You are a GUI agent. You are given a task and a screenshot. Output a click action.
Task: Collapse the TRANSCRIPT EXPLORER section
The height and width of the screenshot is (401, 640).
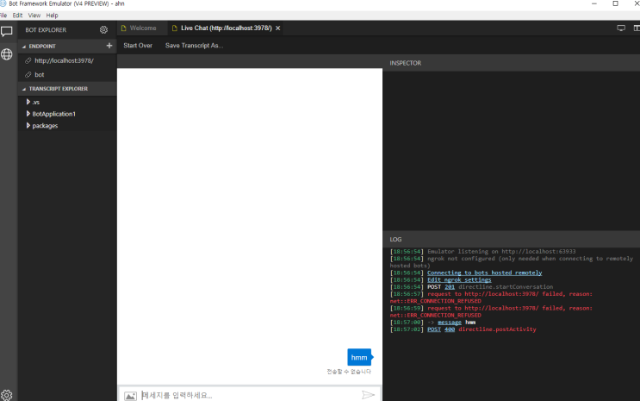coord(23,89)
